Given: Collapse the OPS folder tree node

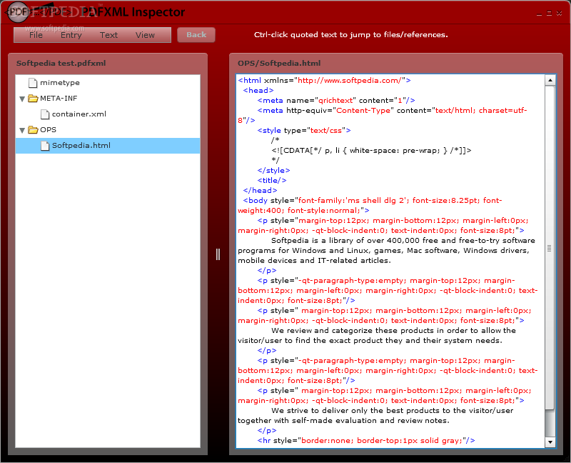Looking at the screenshot, I should [x=22, y=130].
